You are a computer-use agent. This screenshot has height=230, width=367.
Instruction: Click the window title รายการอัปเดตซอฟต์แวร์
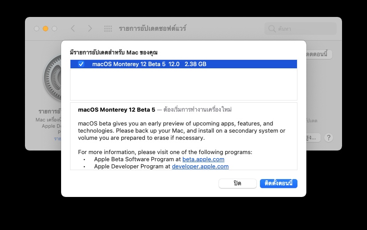click(x=153, y=29)
